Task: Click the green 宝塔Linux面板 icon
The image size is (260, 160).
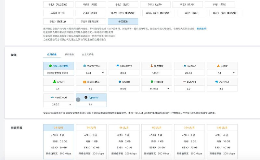Action: pyautogui.click(x=50, y=66)
